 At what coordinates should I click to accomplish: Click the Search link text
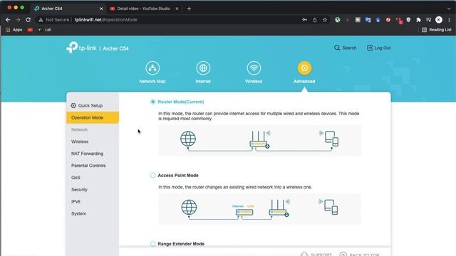point(349,48)
